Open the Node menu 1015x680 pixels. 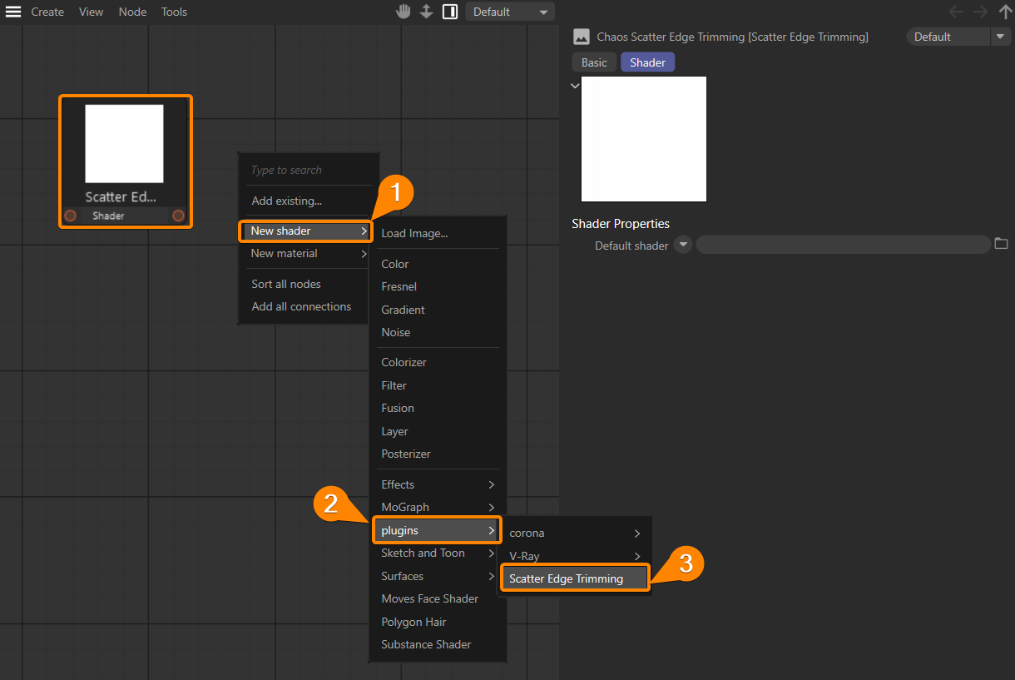point(132,12)
